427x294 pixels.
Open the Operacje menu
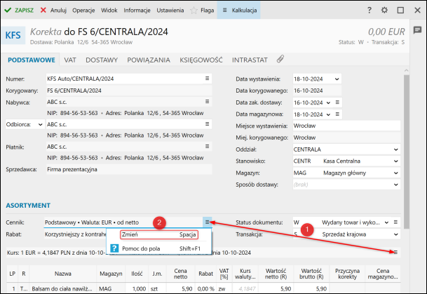83,11
